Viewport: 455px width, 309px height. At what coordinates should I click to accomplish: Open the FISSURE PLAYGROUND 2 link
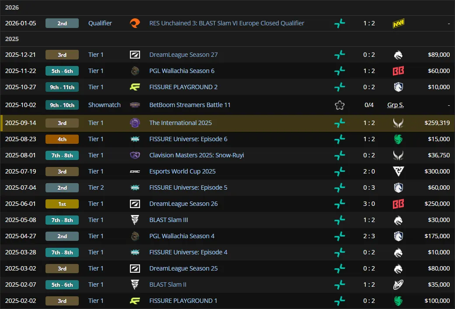(x=183, y=87)
